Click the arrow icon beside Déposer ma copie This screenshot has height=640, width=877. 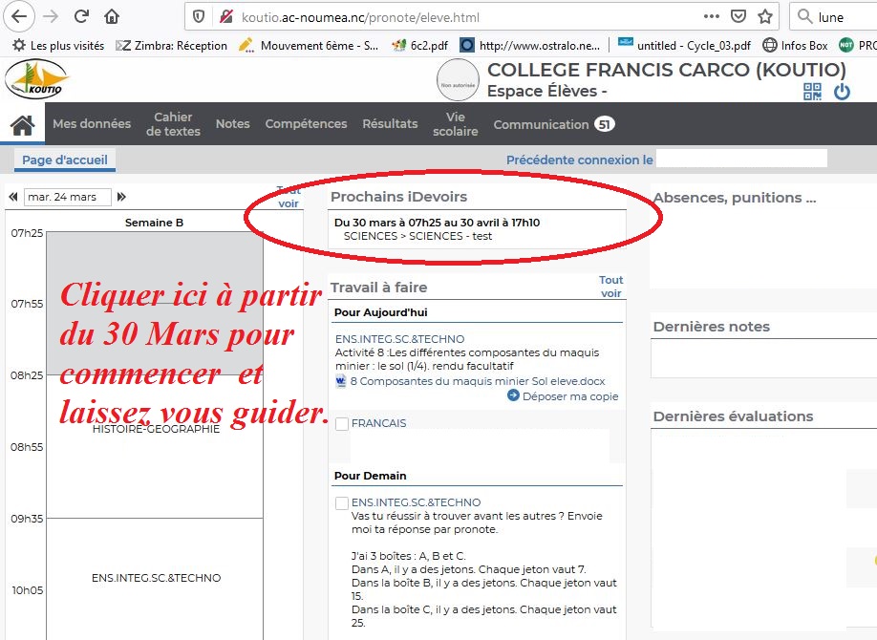pos(513,395)
